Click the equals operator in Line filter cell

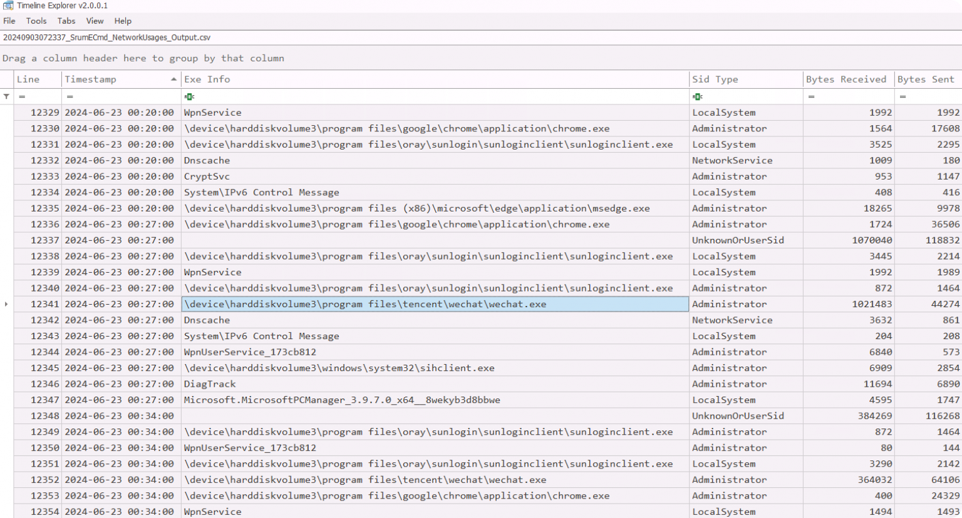(22, 96)
